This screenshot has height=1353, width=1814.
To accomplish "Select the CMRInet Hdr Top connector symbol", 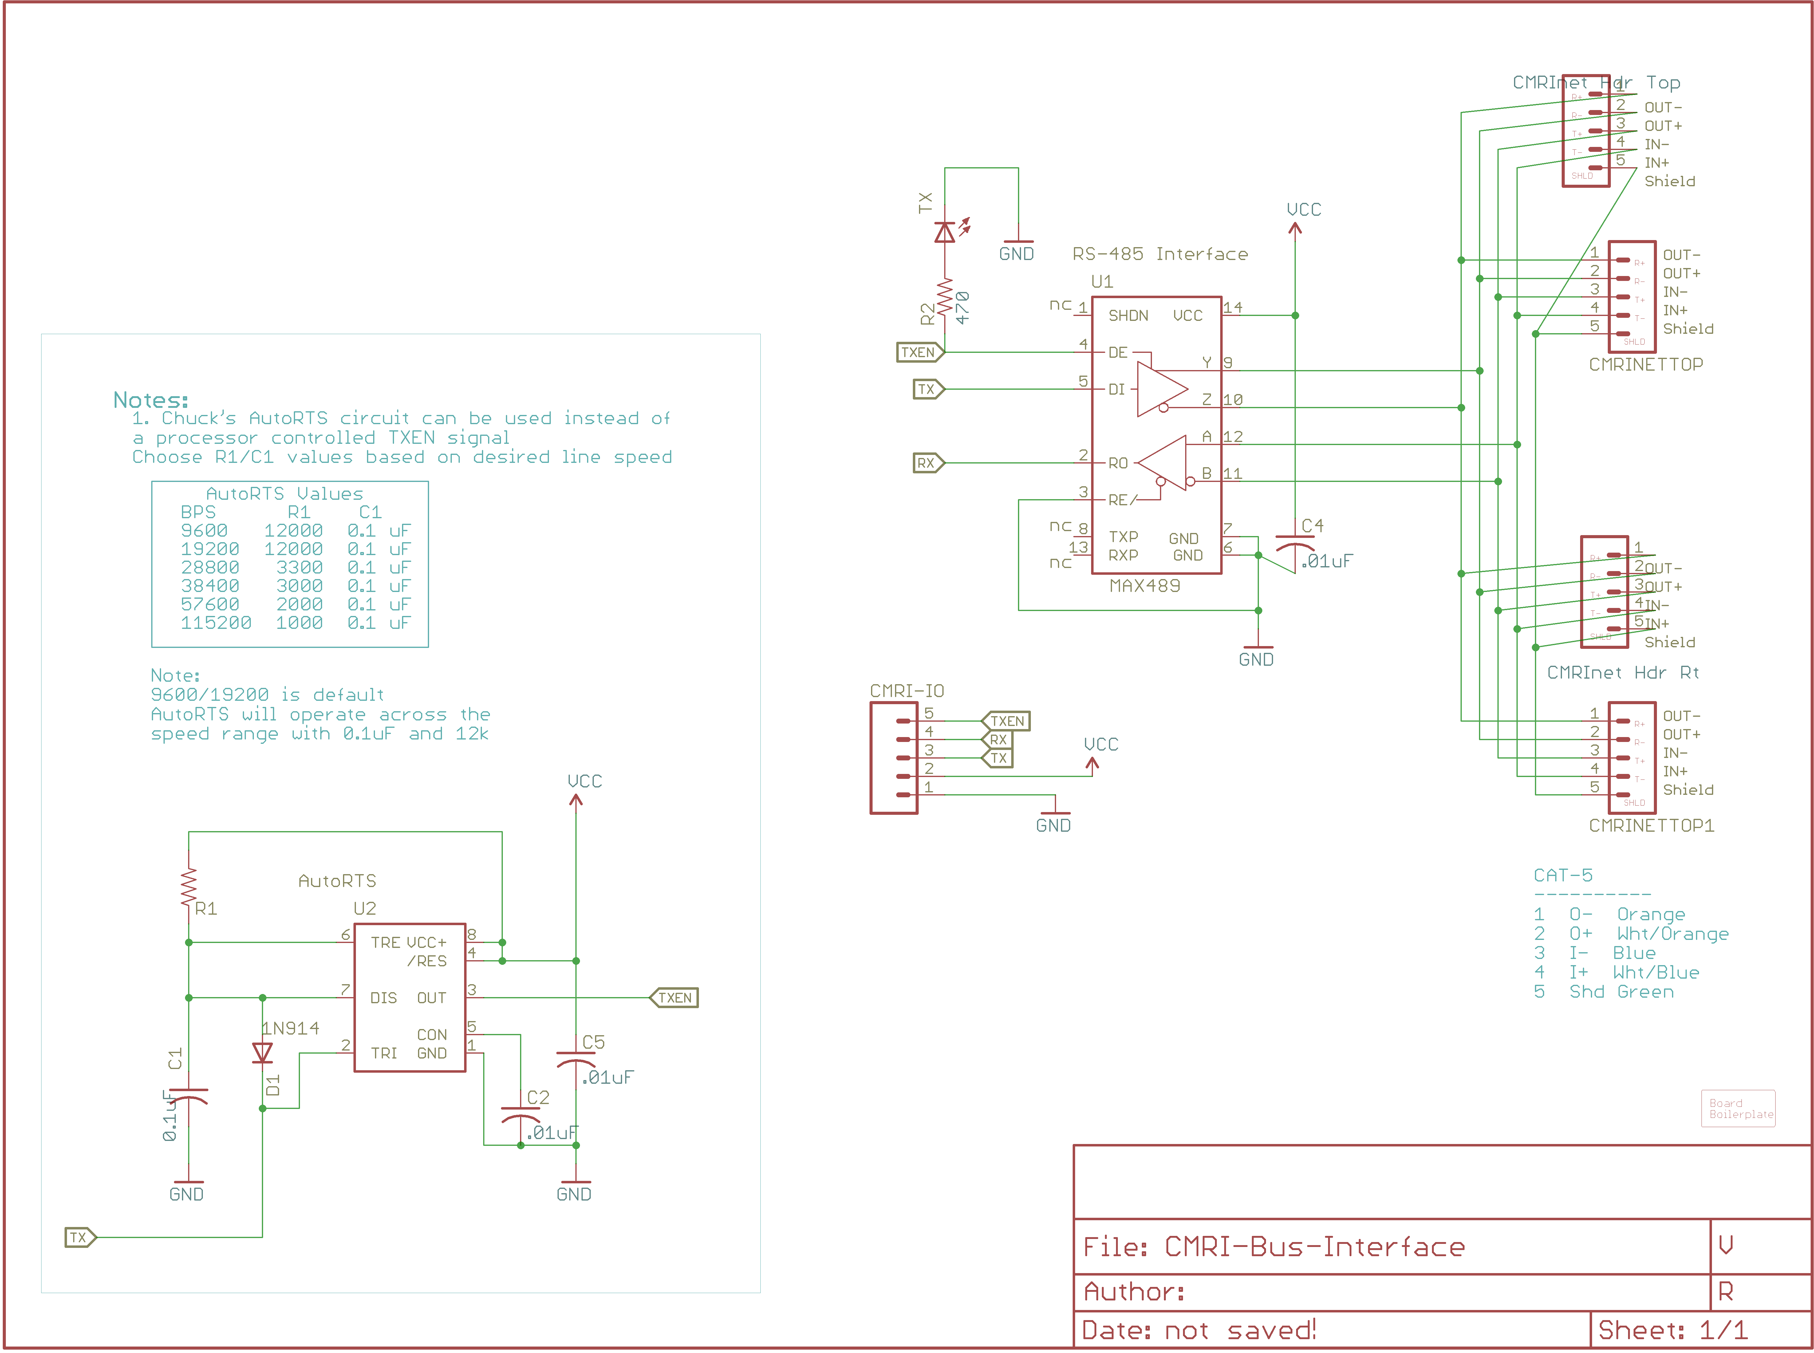I will tap(1586, 131).
